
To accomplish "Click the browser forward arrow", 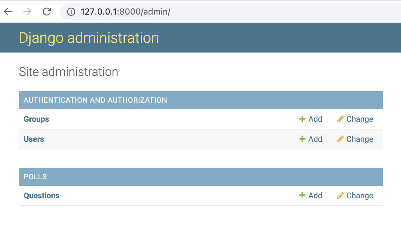I will point(27,11).
